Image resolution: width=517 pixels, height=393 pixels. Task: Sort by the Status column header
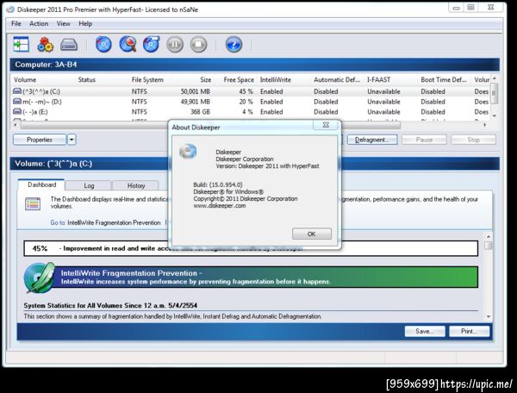click(87, 79)
